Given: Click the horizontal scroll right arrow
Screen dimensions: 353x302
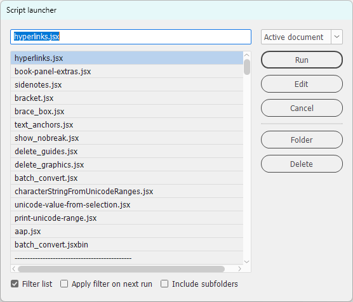Looking at the screenshot, I should click(239, 269).
